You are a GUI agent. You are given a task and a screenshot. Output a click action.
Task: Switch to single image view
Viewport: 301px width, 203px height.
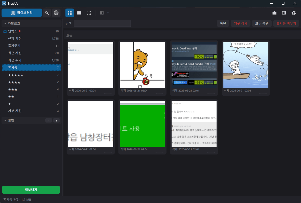[x=79, y=13]
